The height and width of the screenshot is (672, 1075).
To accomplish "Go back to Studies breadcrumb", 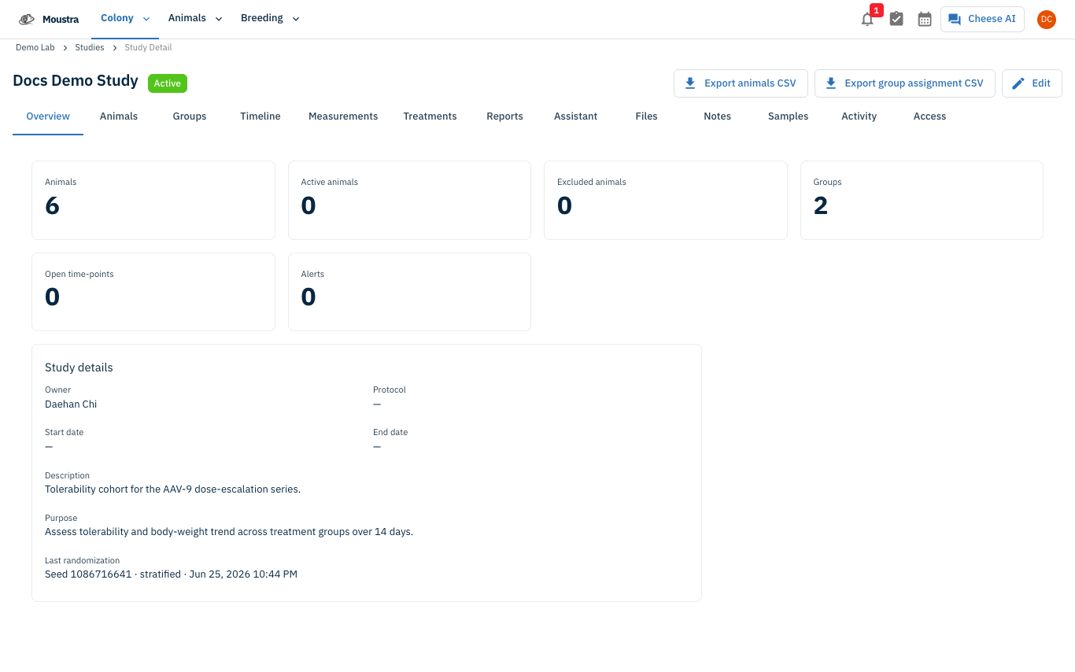I will point(90,48).
